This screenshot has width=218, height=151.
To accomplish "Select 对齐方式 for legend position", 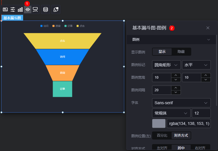I will (x=181, y=135).
